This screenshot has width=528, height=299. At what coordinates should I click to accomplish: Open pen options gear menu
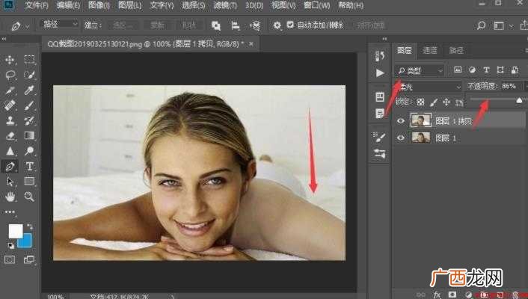click(x=277, y=25)
